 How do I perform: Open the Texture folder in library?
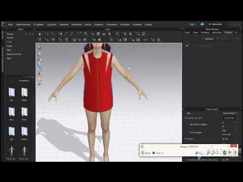[x=24, y=133]
